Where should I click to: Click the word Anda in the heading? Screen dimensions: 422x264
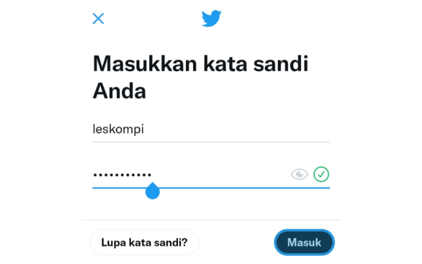tap(119, 91)
